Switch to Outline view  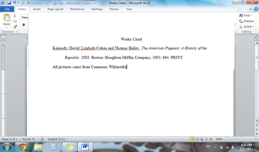coord(206,139)
